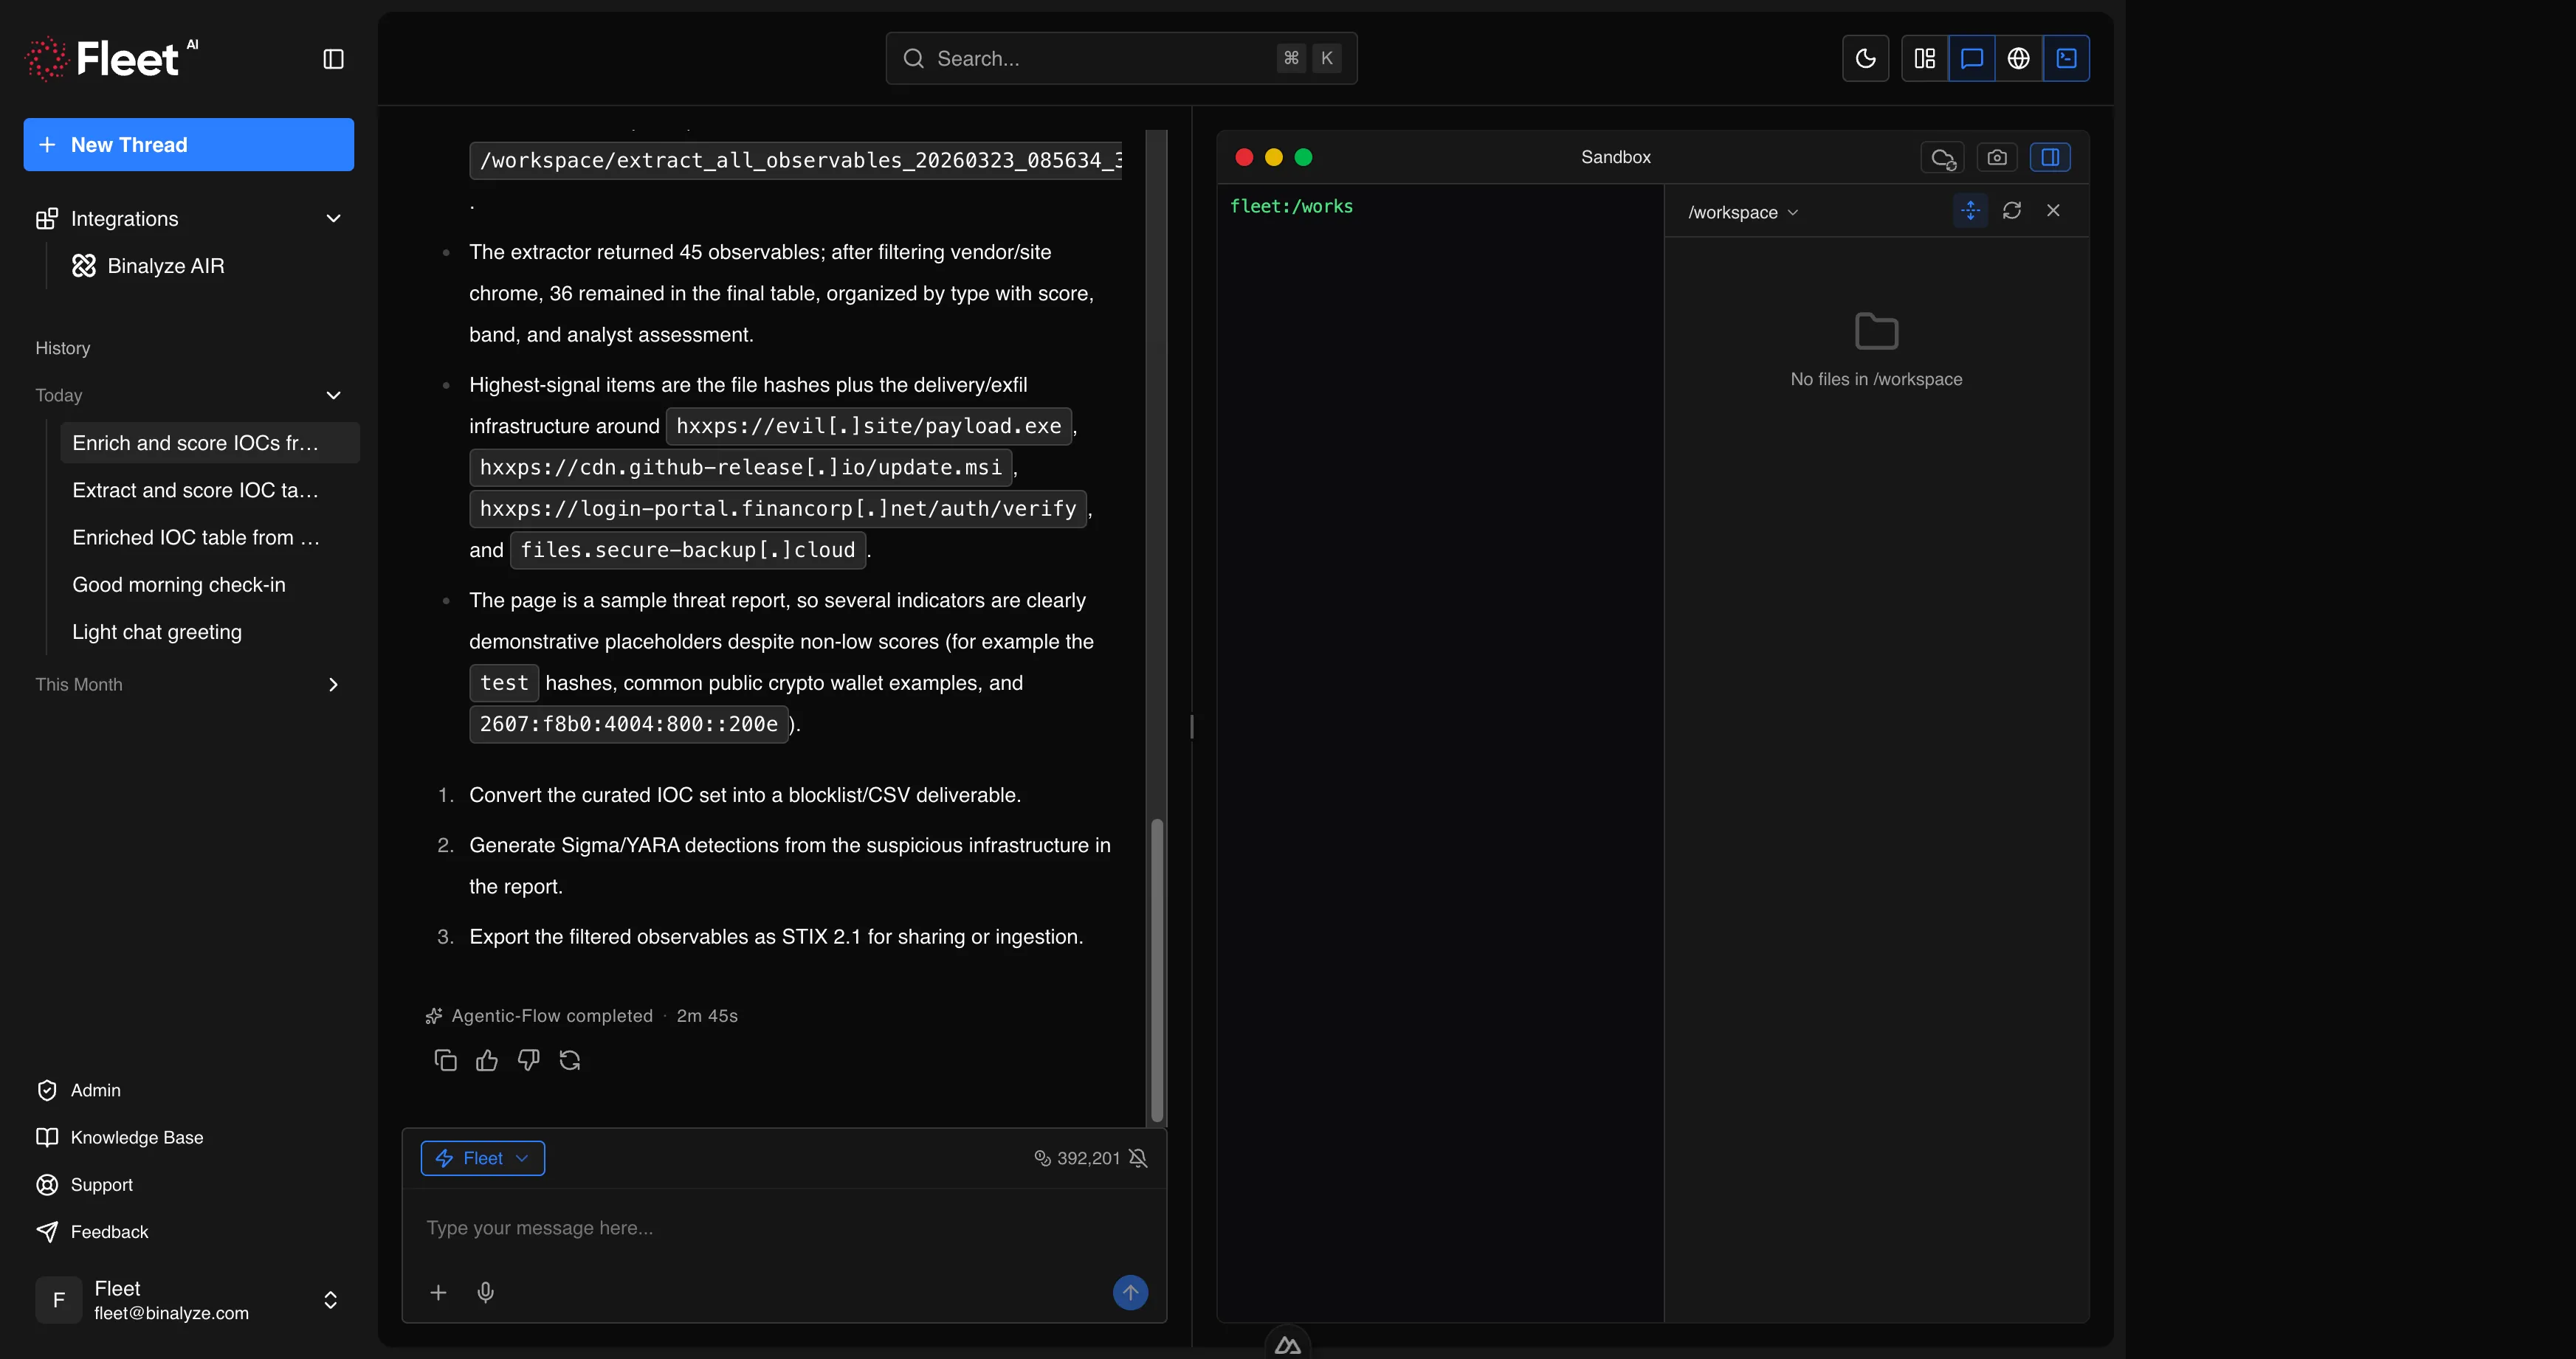This screenshot has width=2576, height=1359.
Task: Attach a file with the plus icon
Action: click(x=438, y=1292)
